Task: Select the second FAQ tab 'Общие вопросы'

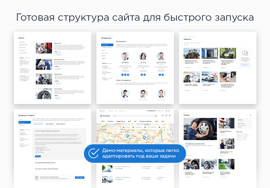Action: tap(49, 124)
